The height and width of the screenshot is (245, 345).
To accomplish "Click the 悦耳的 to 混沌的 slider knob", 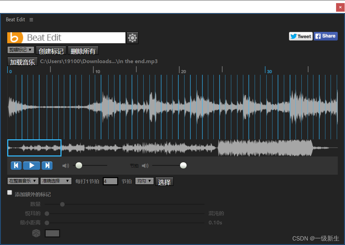I will [47, 213].
